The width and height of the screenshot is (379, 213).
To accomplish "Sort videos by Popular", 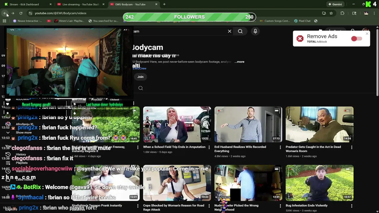I will [97, 100].
